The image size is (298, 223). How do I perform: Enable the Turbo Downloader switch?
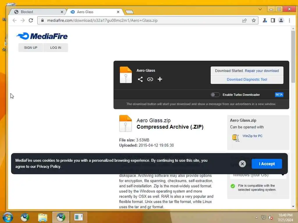(x=215, y=95)
